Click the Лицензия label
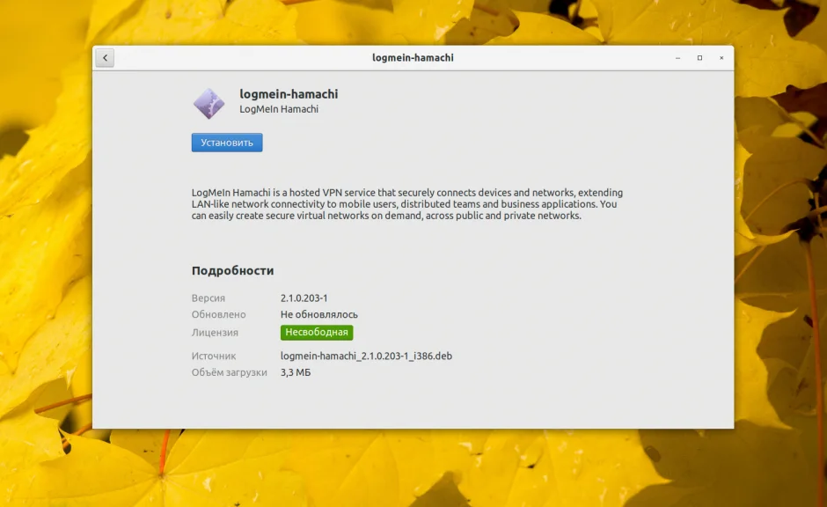This screenshot has width=827, height=507. (215, 333)
